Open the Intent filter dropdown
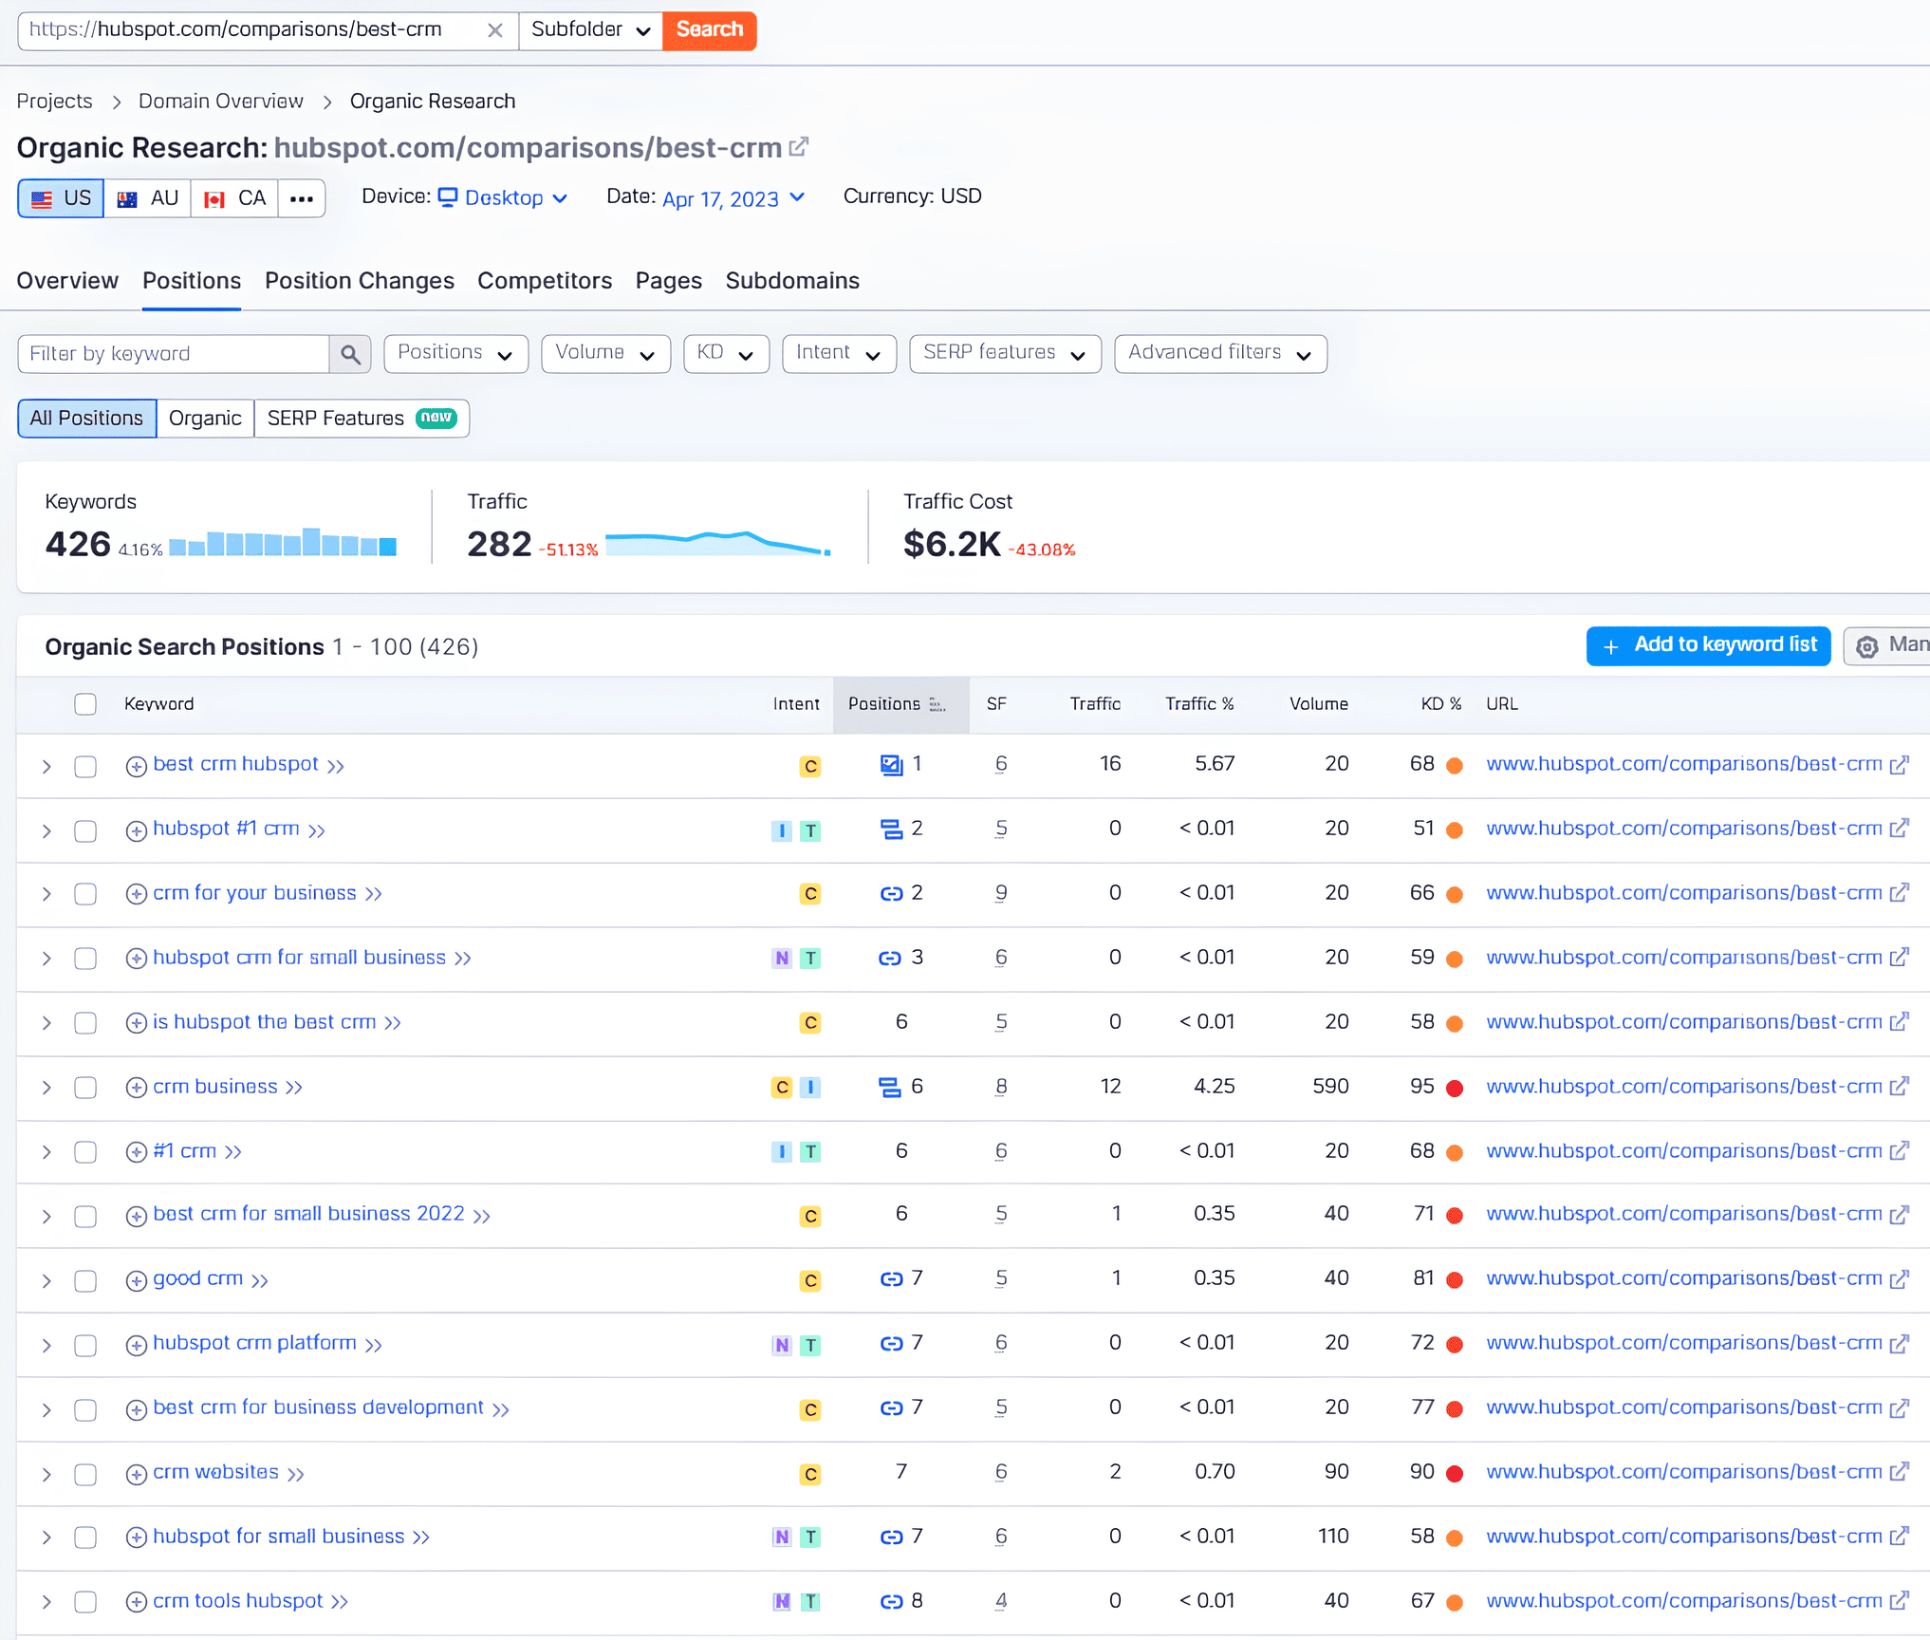1930x1640 pixels. tap(839, 353)
